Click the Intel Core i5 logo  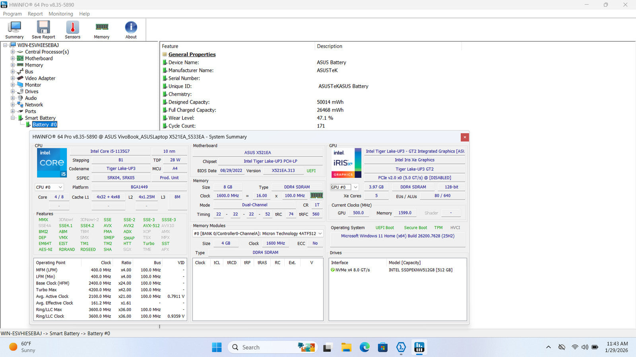pyautogui.click(x=52, y=163)
